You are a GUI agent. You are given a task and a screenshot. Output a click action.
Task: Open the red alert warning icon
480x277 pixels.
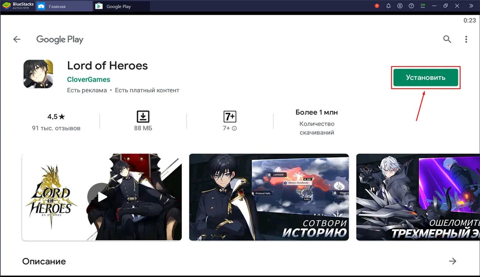coord(377,6)
